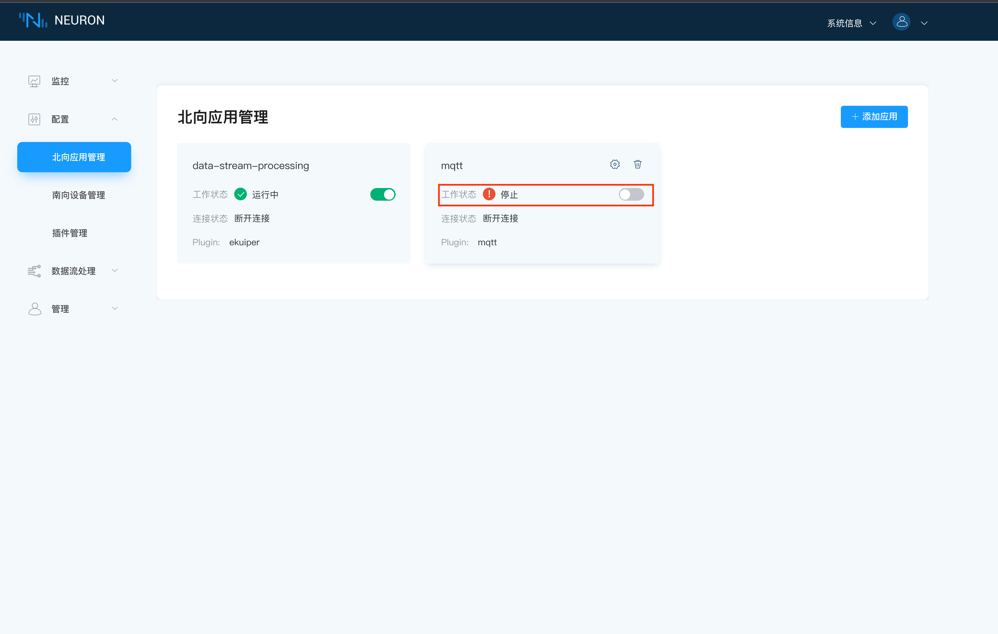Click 停止 status text on mqtt card
Image resolution: width=998 pixels, height=634 pixels.
pyautogui.click(x=509, y=195)
